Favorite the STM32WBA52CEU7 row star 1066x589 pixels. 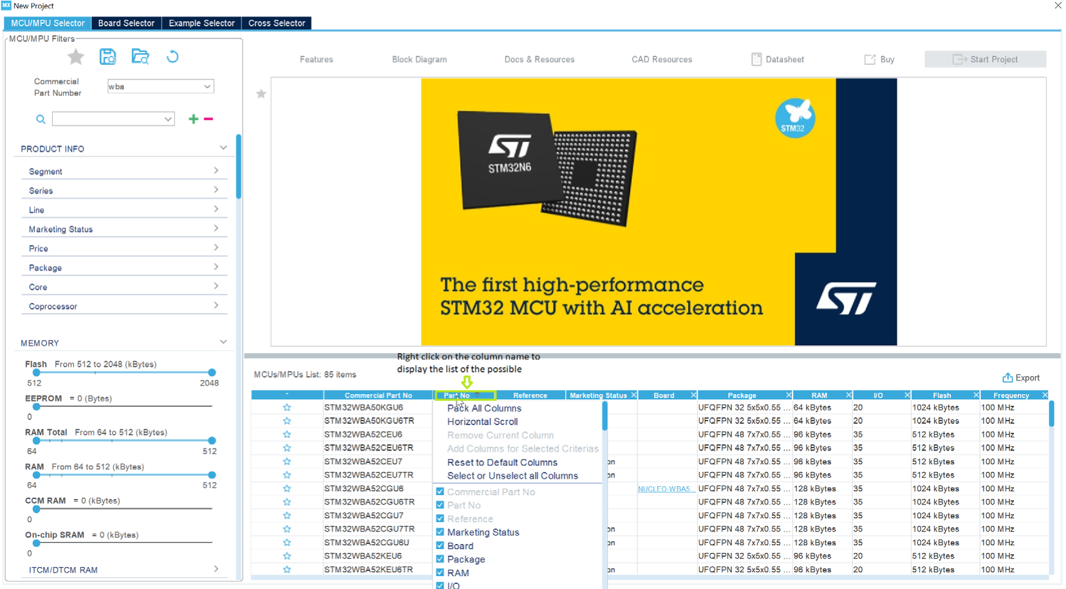point(287,462)
